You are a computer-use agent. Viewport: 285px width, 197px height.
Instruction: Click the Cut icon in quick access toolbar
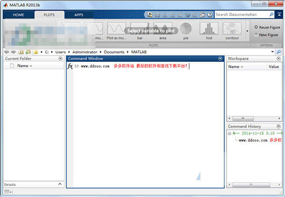coord(165,15)
